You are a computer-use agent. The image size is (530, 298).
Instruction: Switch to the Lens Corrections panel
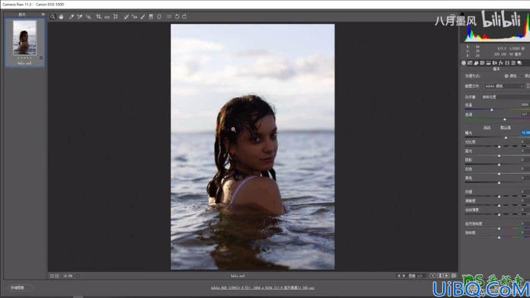(x=495, y=63)
